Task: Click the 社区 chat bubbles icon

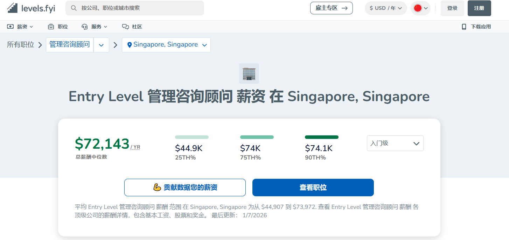Action: pyautogui.click(x=125, y=27)
